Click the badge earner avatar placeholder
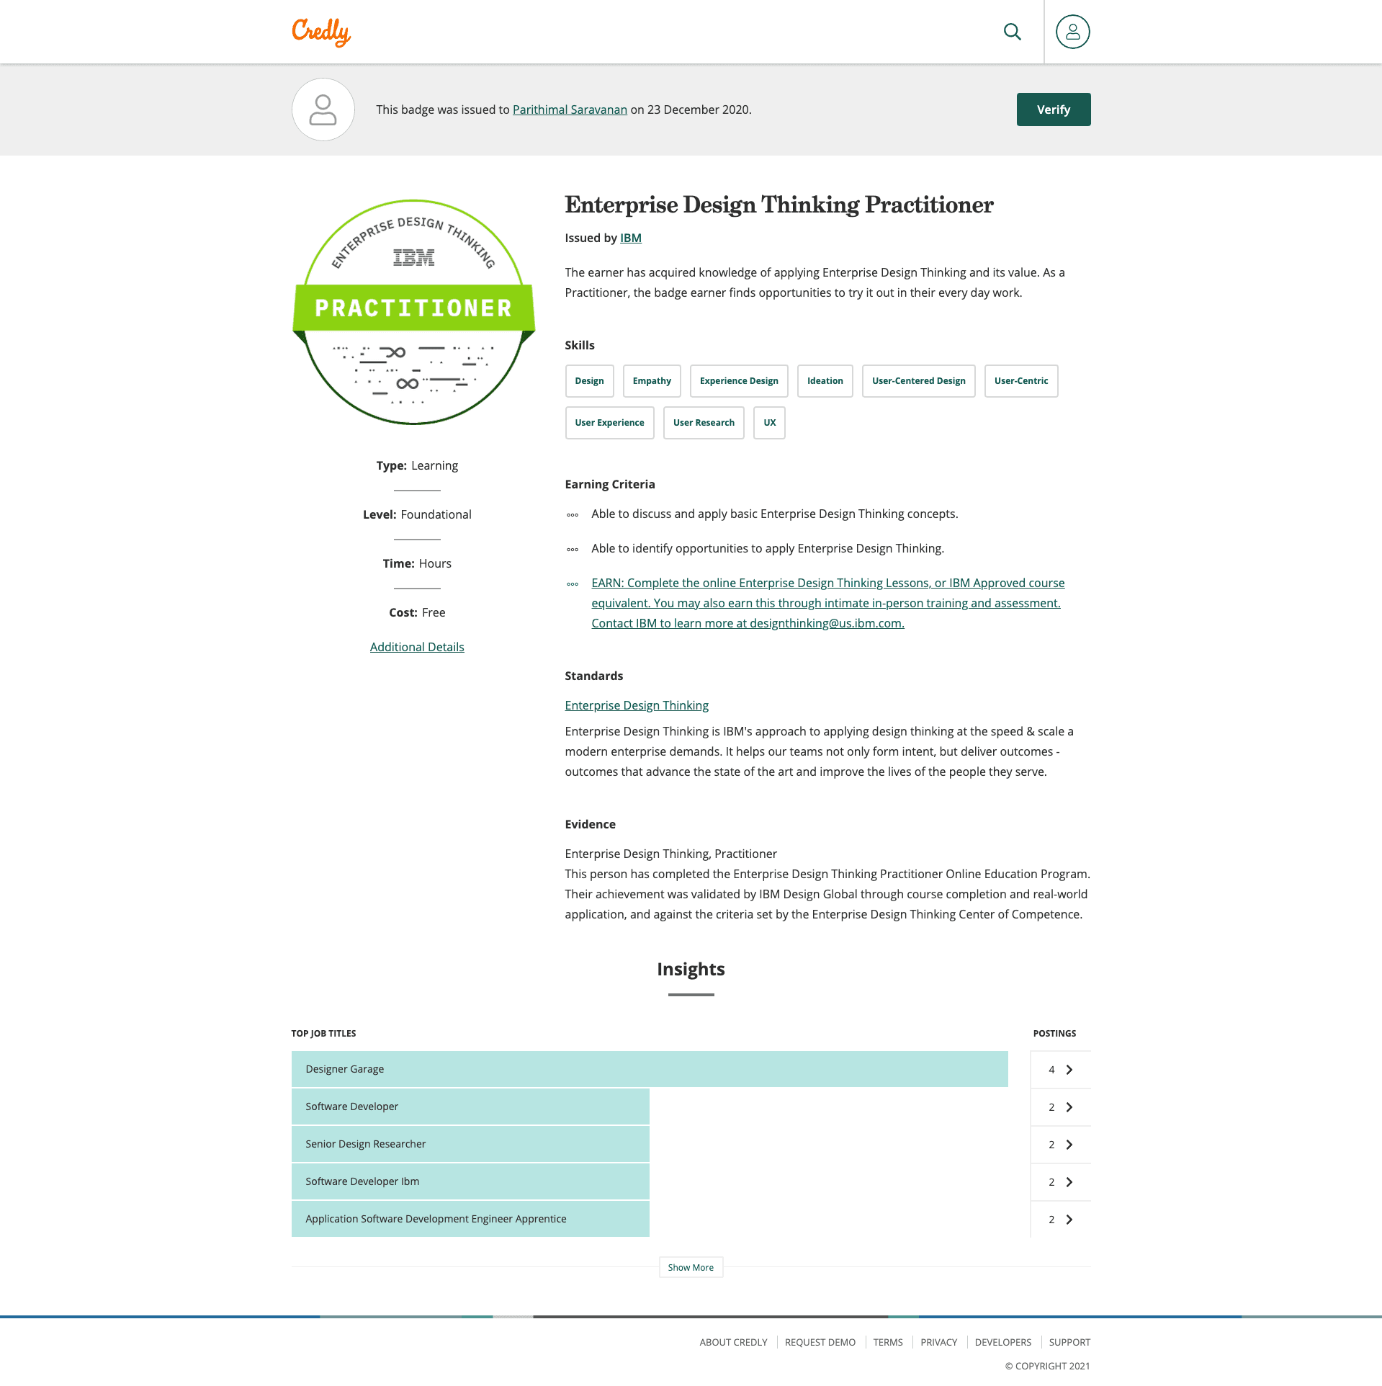Viewport: 1382px width, 1386px height. click(x=323, y=109)
